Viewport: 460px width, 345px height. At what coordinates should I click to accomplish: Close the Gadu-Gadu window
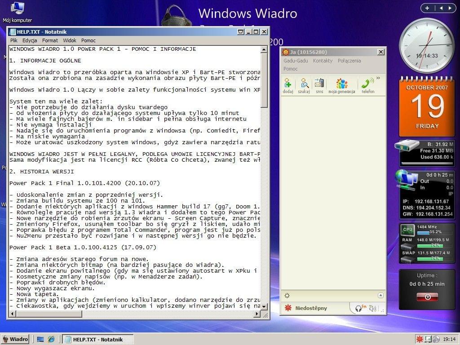click(x=381, y=52)
